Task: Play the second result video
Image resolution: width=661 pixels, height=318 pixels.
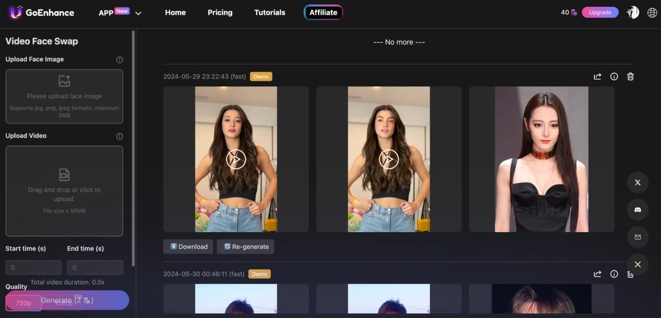Action: pos(389,159)
